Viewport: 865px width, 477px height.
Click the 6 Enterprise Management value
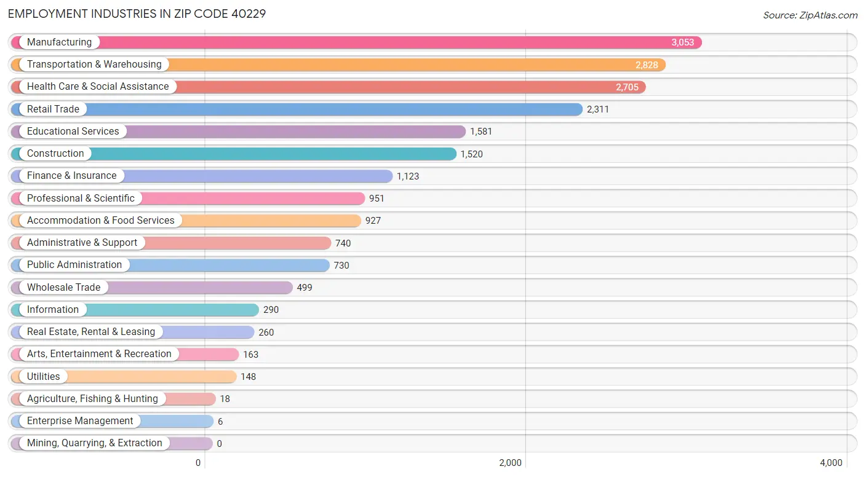(220, 422)
